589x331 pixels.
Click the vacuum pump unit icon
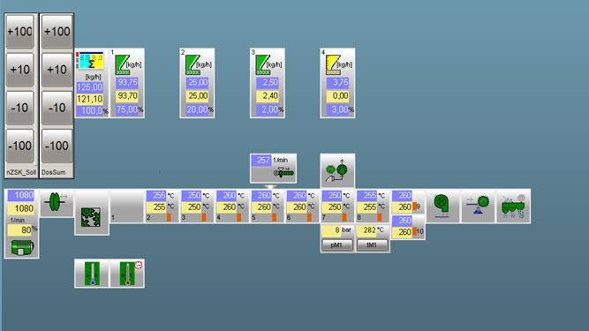click(337, 170)
